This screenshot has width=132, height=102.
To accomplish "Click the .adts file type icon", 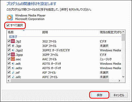I will coord(13,68).
